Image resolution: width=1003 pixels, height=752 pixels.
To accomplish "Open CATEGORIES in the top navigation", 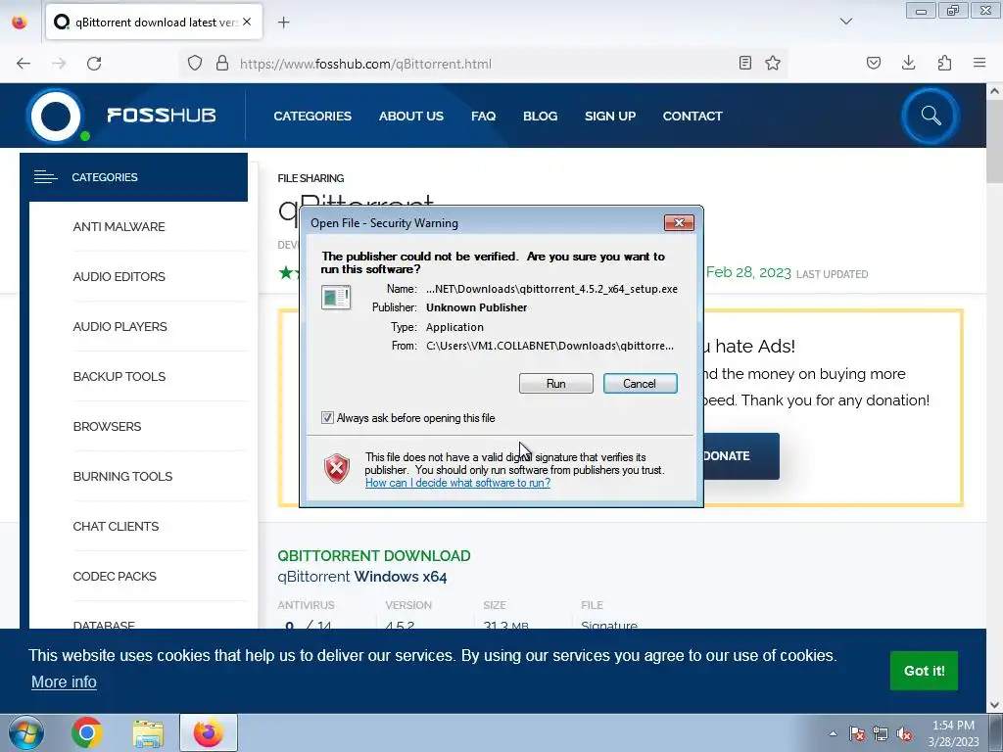I will [x=312, y=117].
